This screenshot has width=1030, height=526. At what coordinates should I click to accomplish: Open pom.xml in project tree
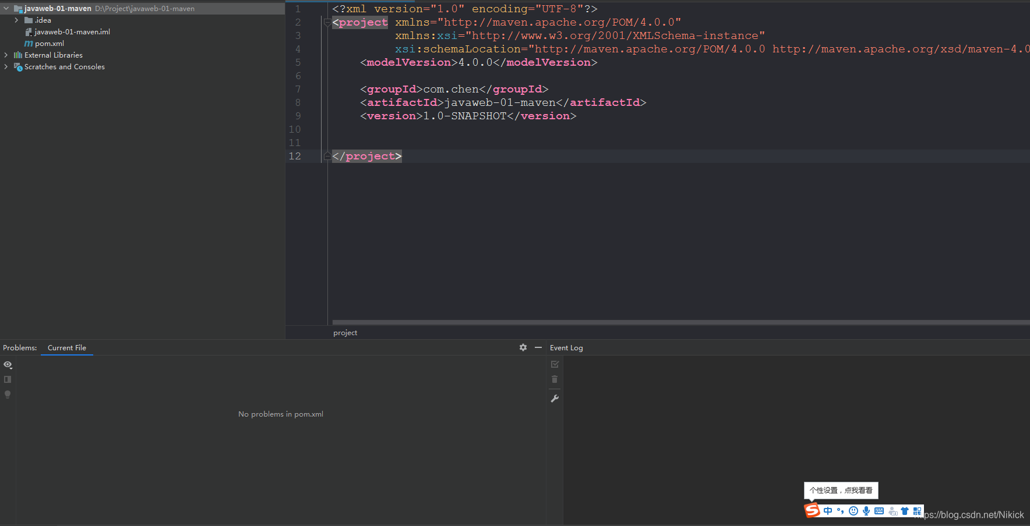(49, 44)
